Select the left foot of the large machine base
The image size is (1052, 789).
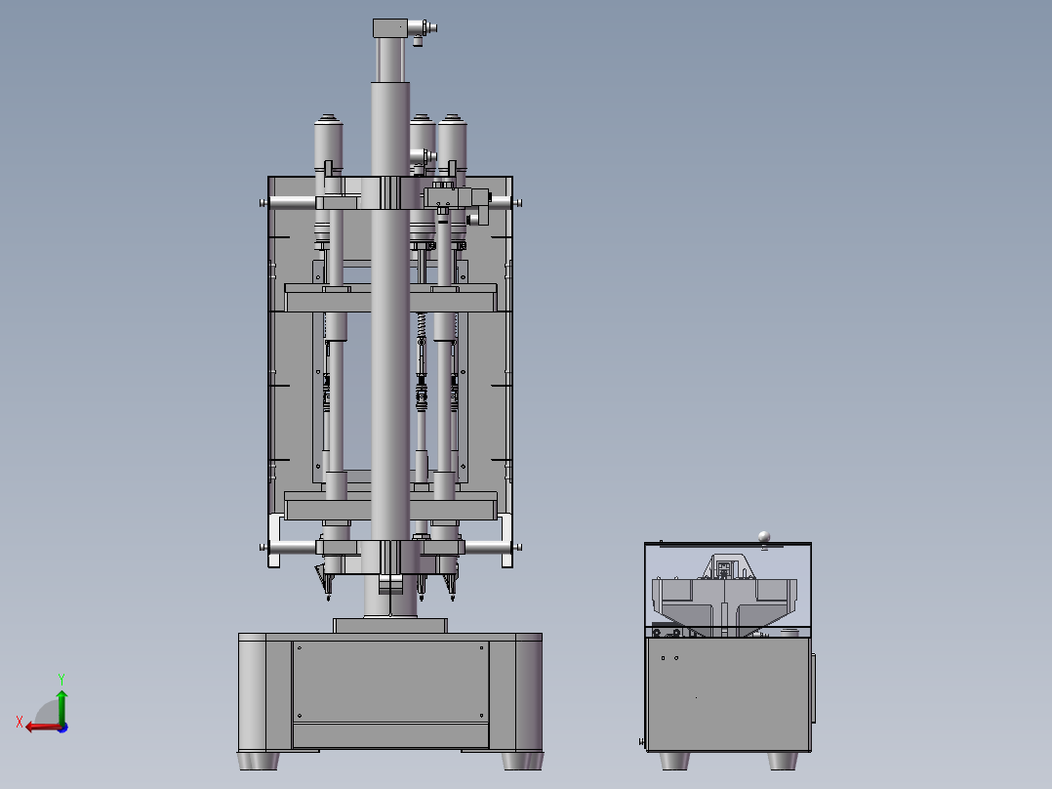coord(259,762)
